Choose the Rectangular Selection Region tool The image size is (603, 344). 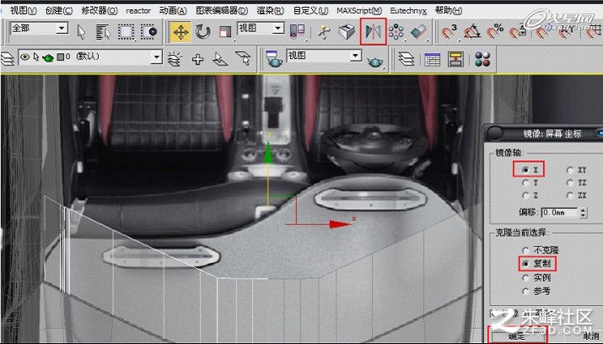click(x=126, y=31)
